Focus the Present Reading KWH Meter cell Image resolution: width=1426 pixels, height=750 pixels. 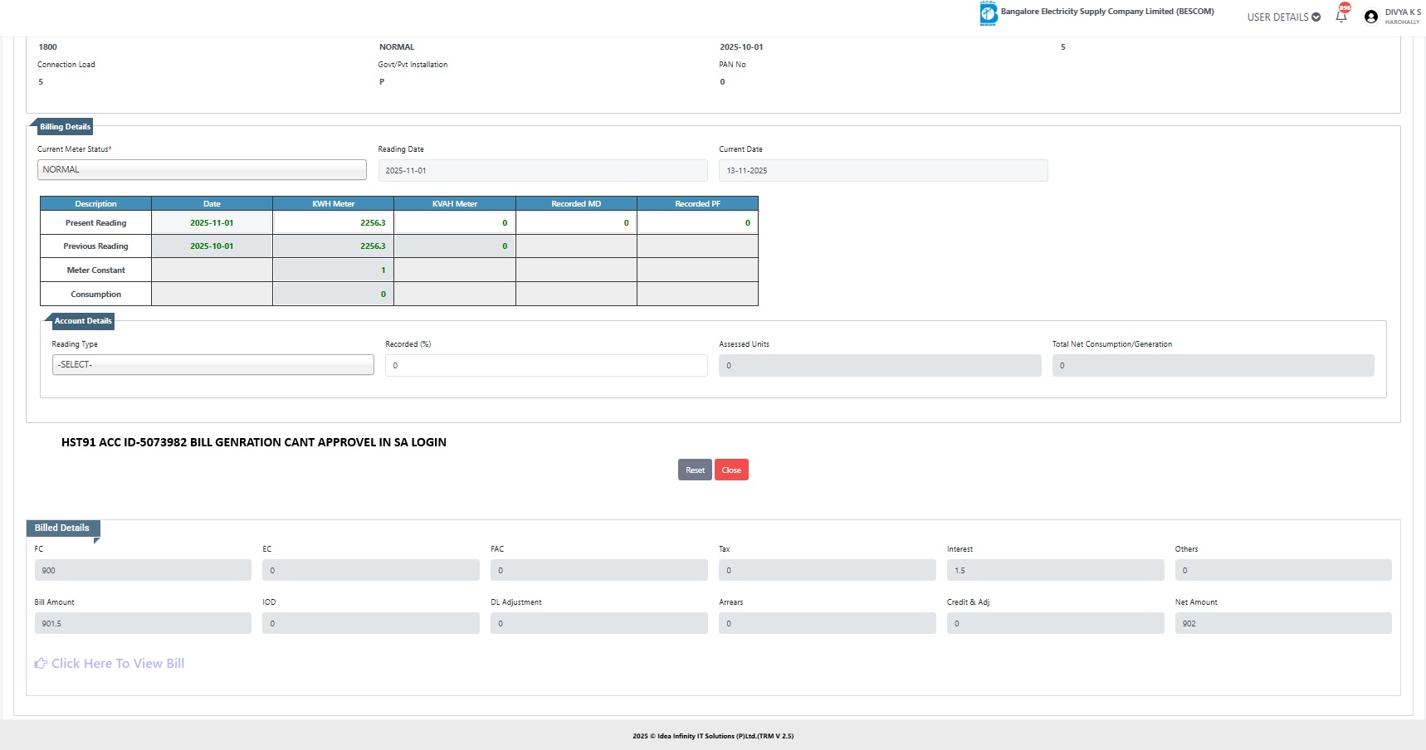(x=333, y=223)
